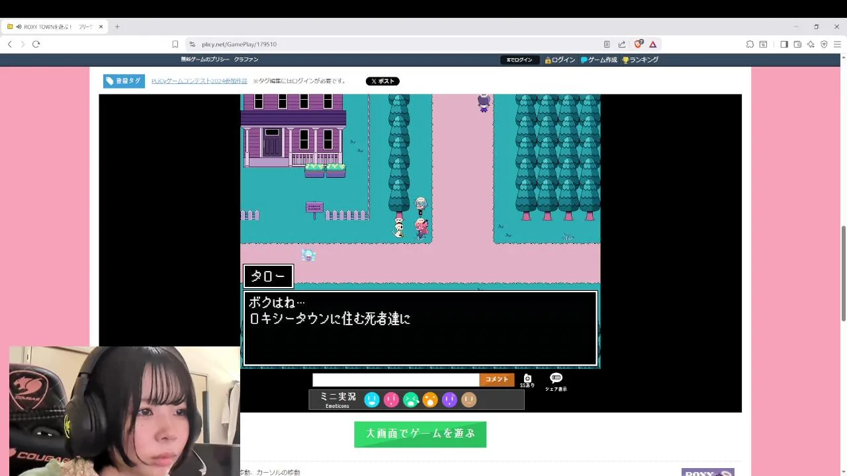Send the green laughing emoticon
The width and height of the screenshot is (847, 476).
[411, 399]
